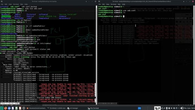Open the network dropdown tray icon
The width and height of the screenshot is (195, 110).
[x=172, y=108]
